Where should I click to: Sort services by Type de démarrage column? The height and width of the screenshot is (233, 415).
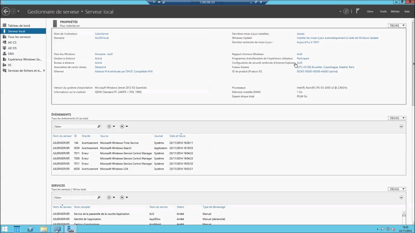[214, 207]
